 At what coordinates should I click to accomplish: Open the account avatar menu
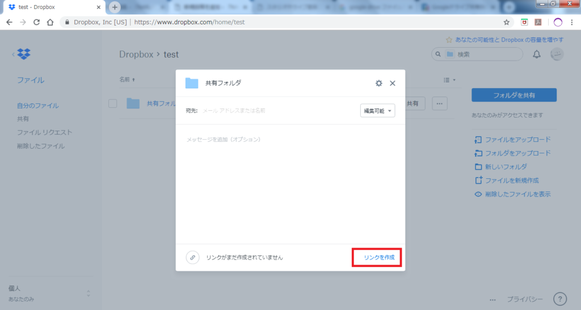[557, 54]
